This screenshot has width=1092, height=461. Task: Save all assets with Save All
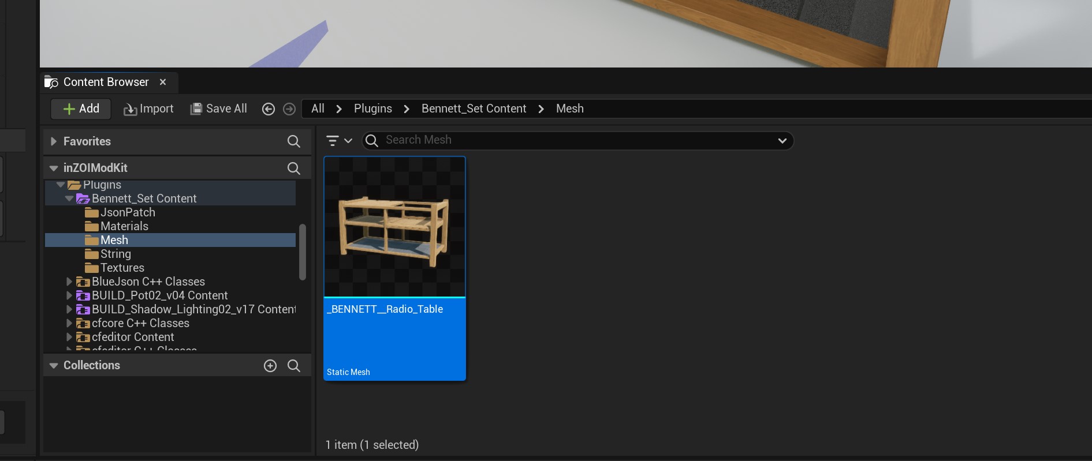pos(219,108)
